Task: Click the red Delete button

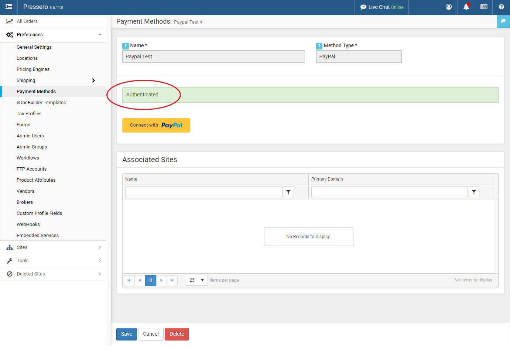Action: click(177, 334)
